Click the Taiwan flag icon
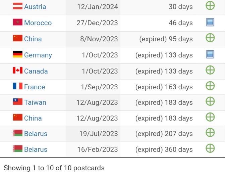 point(18,102)
